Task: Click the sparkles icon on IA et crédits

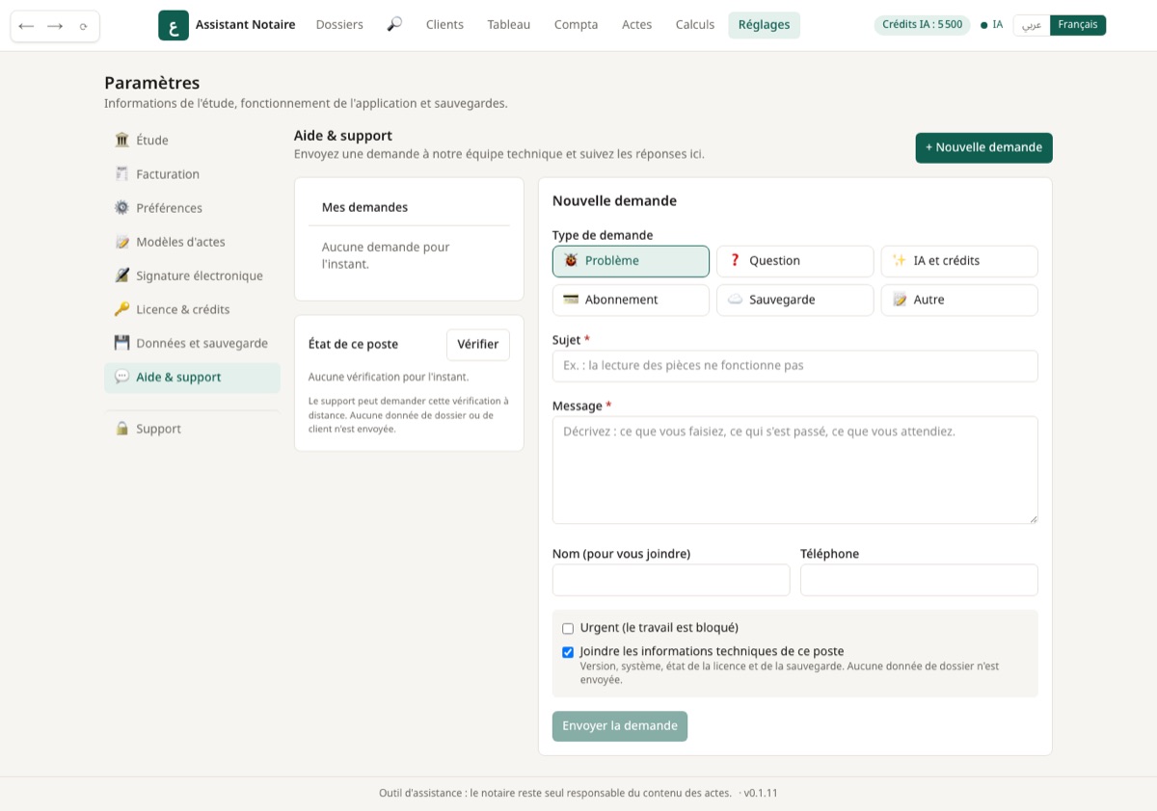Action: click(x=900, y=261)
